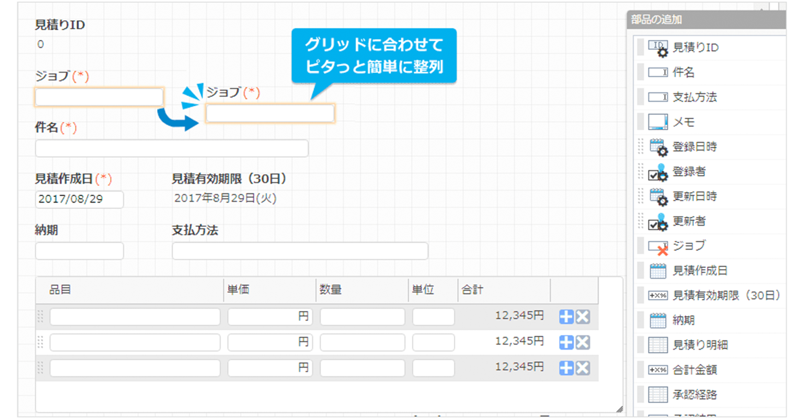Screen dimensions: 803x419
Task: Click the date value 2017年8月29日(火)
Action: 225,198
